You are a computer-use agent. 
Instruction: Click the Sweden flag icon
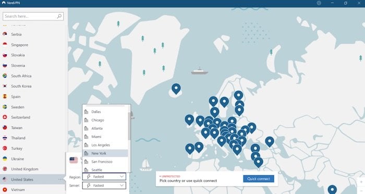tap(5, 107)
